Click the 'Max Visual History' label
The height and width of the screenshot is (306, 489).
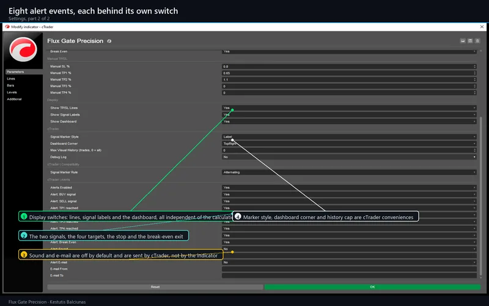pos(75,151)
